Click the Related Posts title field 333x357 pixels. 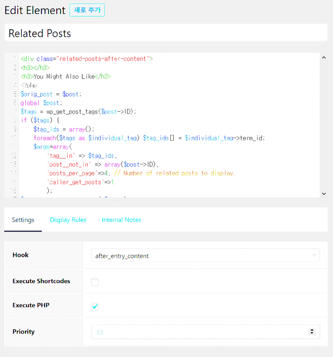click(x=166, y=33)
